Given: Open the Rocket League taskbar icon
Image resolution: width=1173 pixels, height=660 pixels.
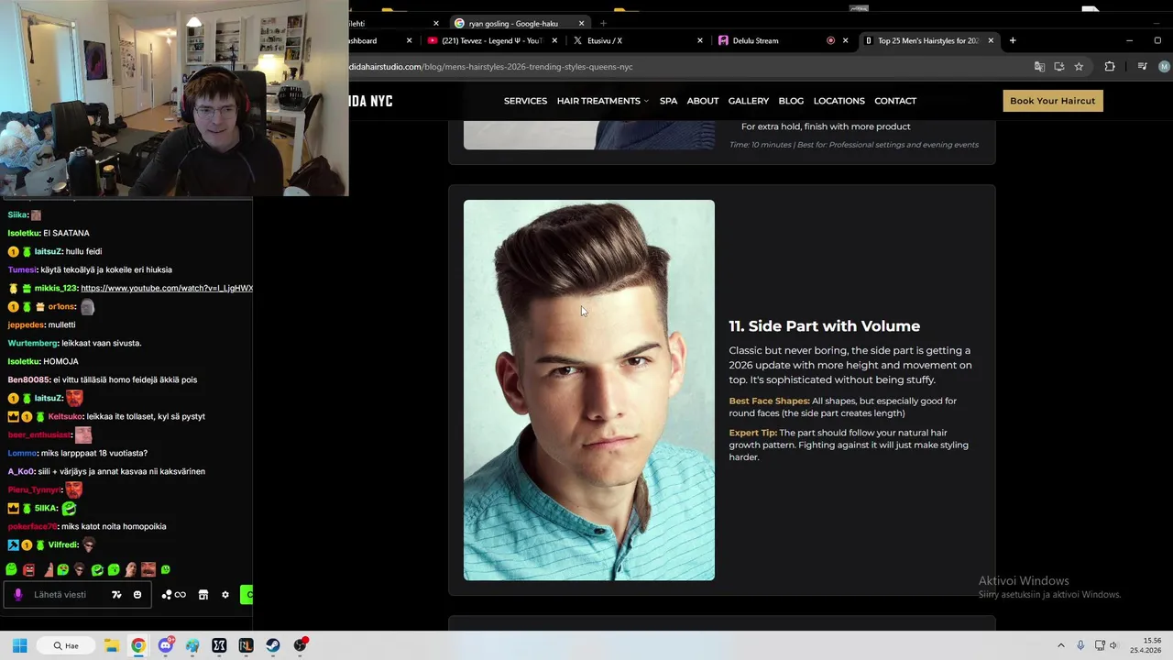Looking at the screenshot, I should click(246, 645).
